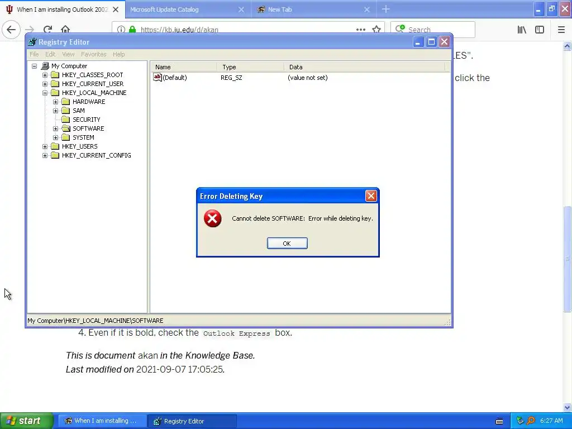The height and width of the screenshot is (429, 572).
Task: Expand the HKEY_USERS key
Action: (45, 147)
